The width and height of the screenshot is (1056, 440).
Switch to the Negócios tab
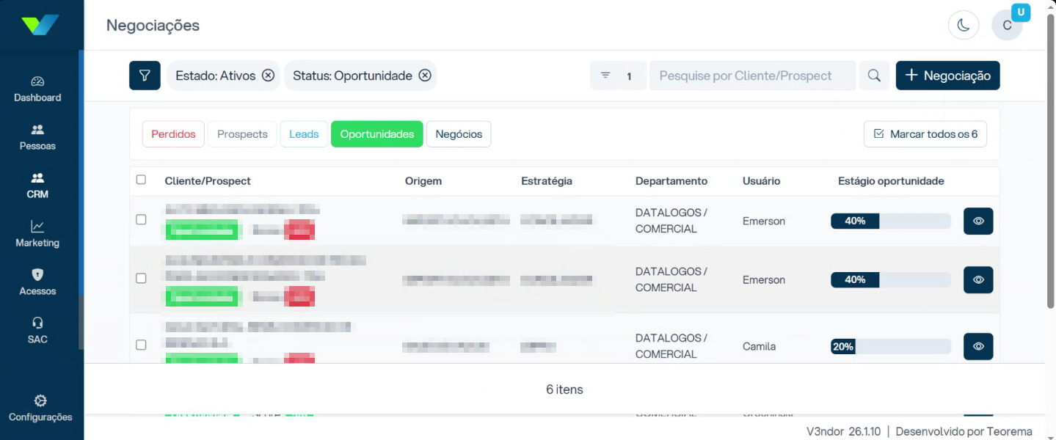coord(459,134)
